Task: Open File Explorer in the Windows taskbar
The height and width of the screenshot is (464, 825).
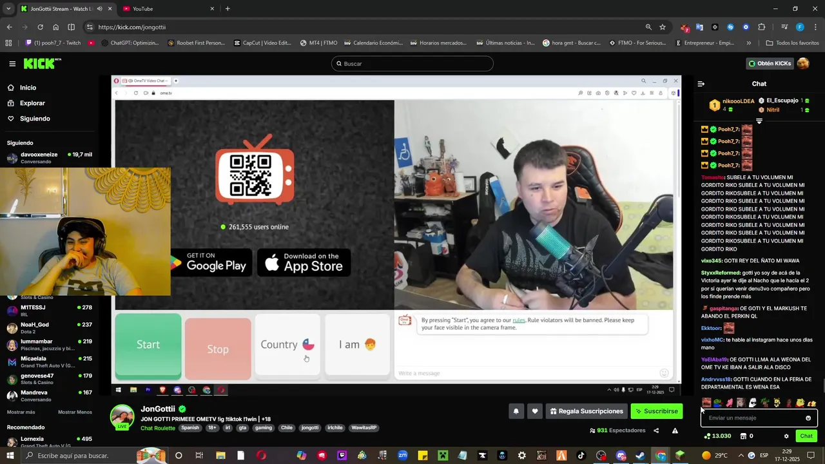Action: [220, 456]
